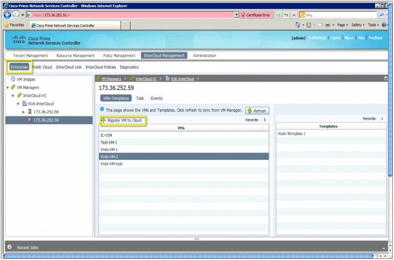Click the Preferences link
The width and height of the screenshot is (394, 260).
tap(317, 38)
